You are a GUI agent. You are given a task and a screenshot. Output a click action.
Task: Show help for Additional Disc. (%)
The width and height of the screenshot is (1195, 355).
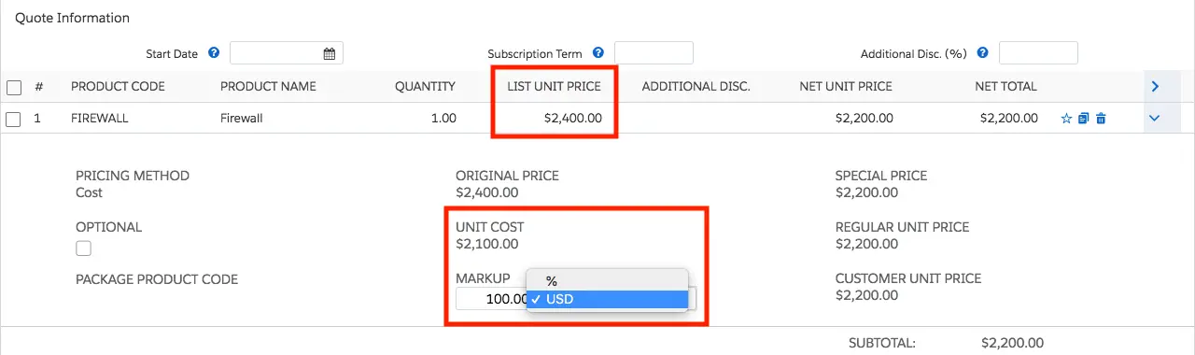983,53
